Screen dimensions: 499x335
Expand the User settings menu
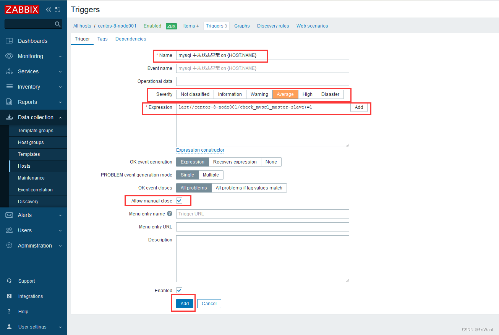[x=60, y=327]
